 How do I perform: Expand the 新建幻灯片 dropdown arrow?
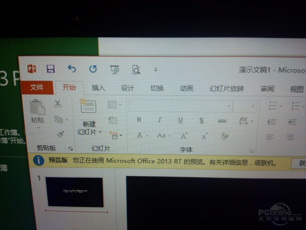coord(100,132)
